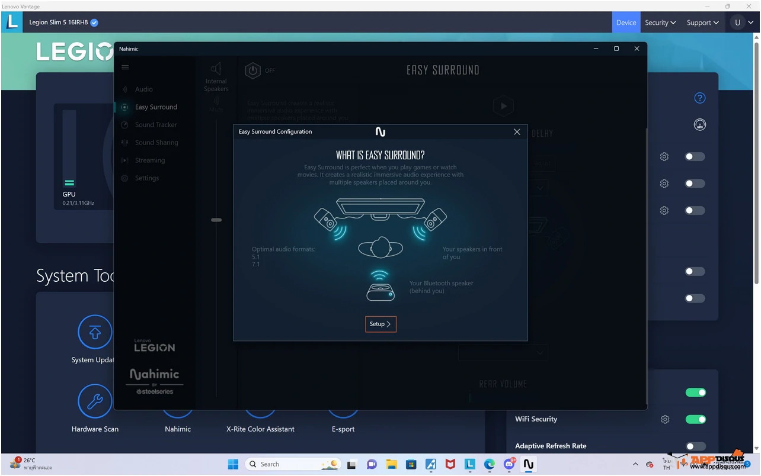Click the Internal Speakers icon in Nahimic
761x476 pixels.
(216, 69)
